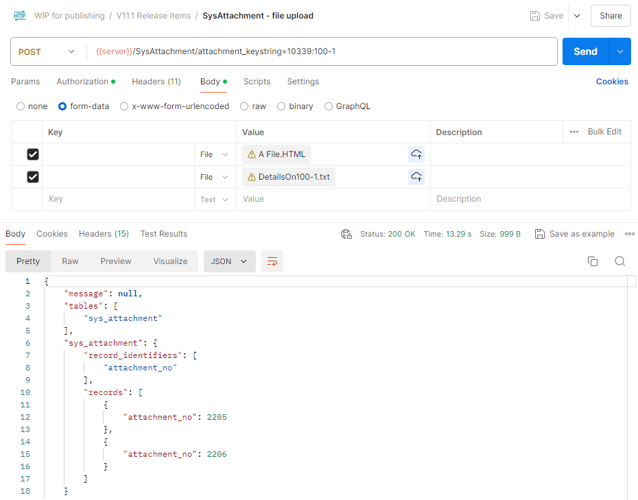Viewport: 638px width, 500px height.
Task: Select the raw body type radio button
Action: [x=244, y=106]
